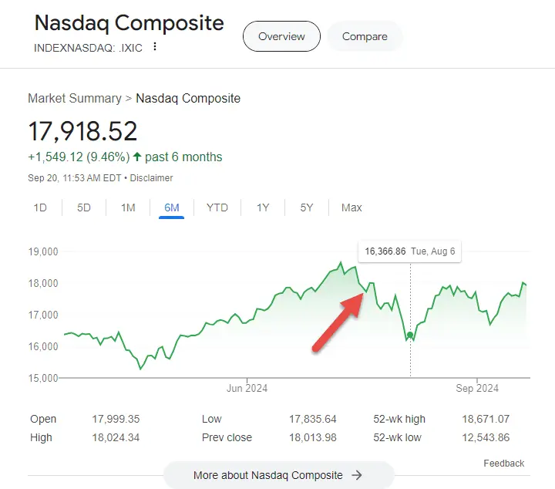Show the YTD chart range
Image resolution: width=555 pixels, height=489 pixels.
coord(217,207)
